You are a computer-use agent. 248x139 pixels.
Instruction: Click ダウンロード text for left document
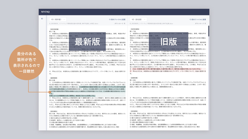pos(119,24)
